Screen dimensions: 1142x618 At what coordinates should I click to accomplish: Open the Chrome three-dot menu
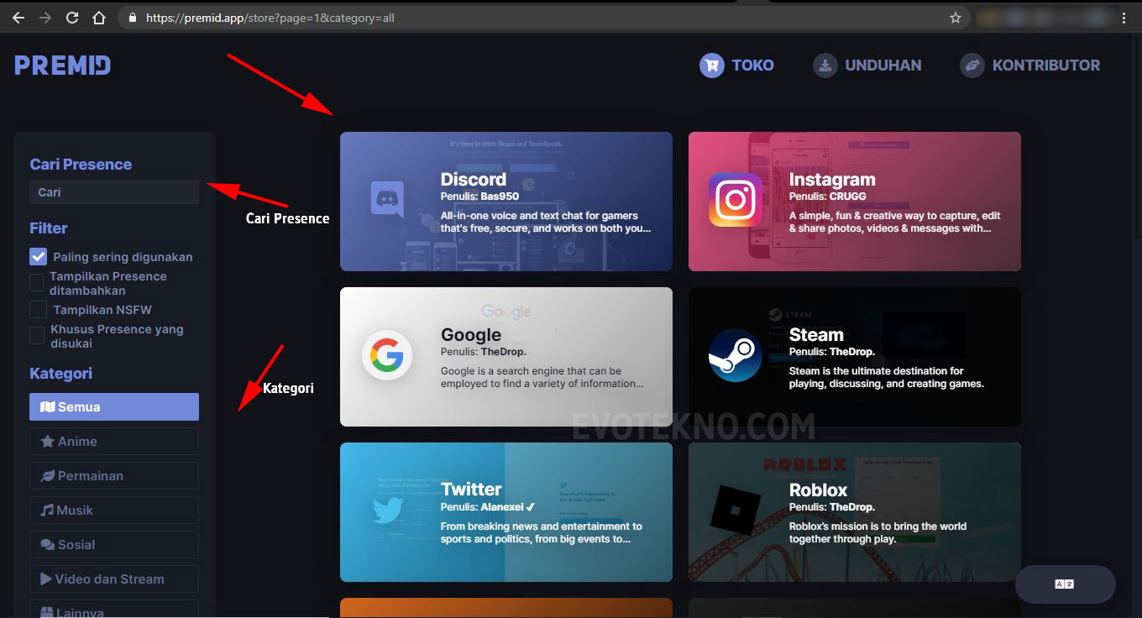tap(1124, 18)
